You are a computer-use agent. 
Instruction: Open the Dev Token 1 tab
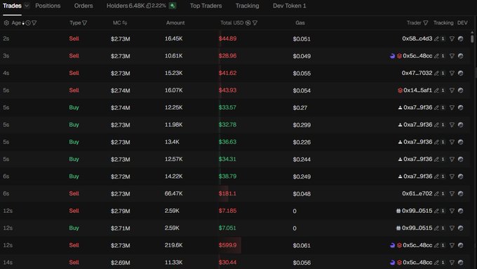[289, 6]
